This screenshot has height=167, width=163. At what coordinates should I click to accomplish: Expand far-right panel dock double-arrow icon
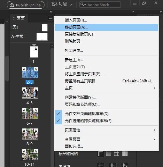coord(161,12)
